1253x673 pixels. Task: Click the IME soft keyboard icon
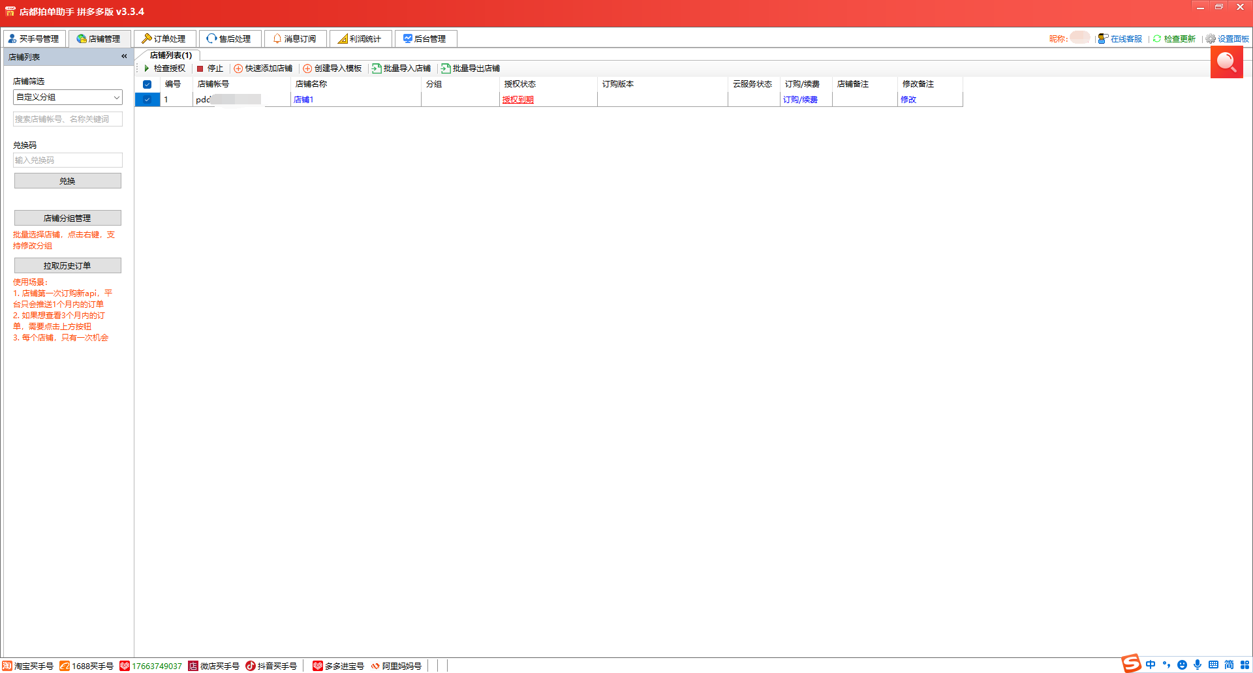1213,665
